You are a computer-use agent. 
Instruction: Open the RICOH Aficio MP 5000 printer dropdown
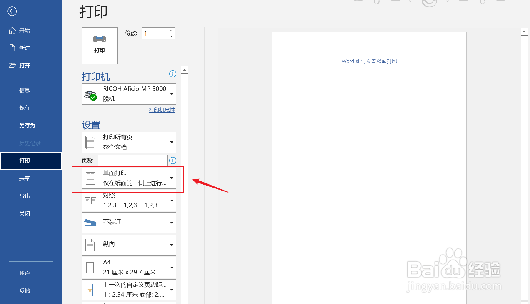[129, 94]
